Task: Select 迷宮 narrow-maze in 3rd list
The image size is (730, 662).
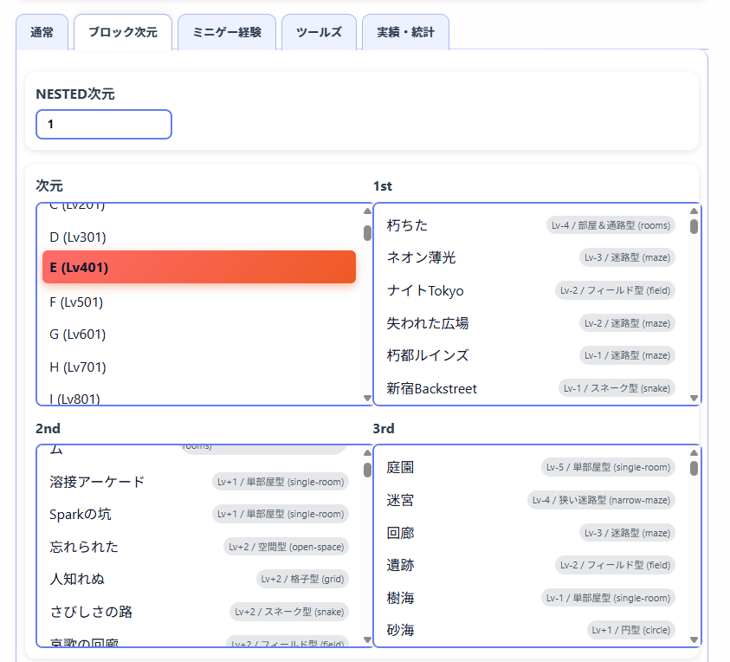Action: click(x=530, y=500)
